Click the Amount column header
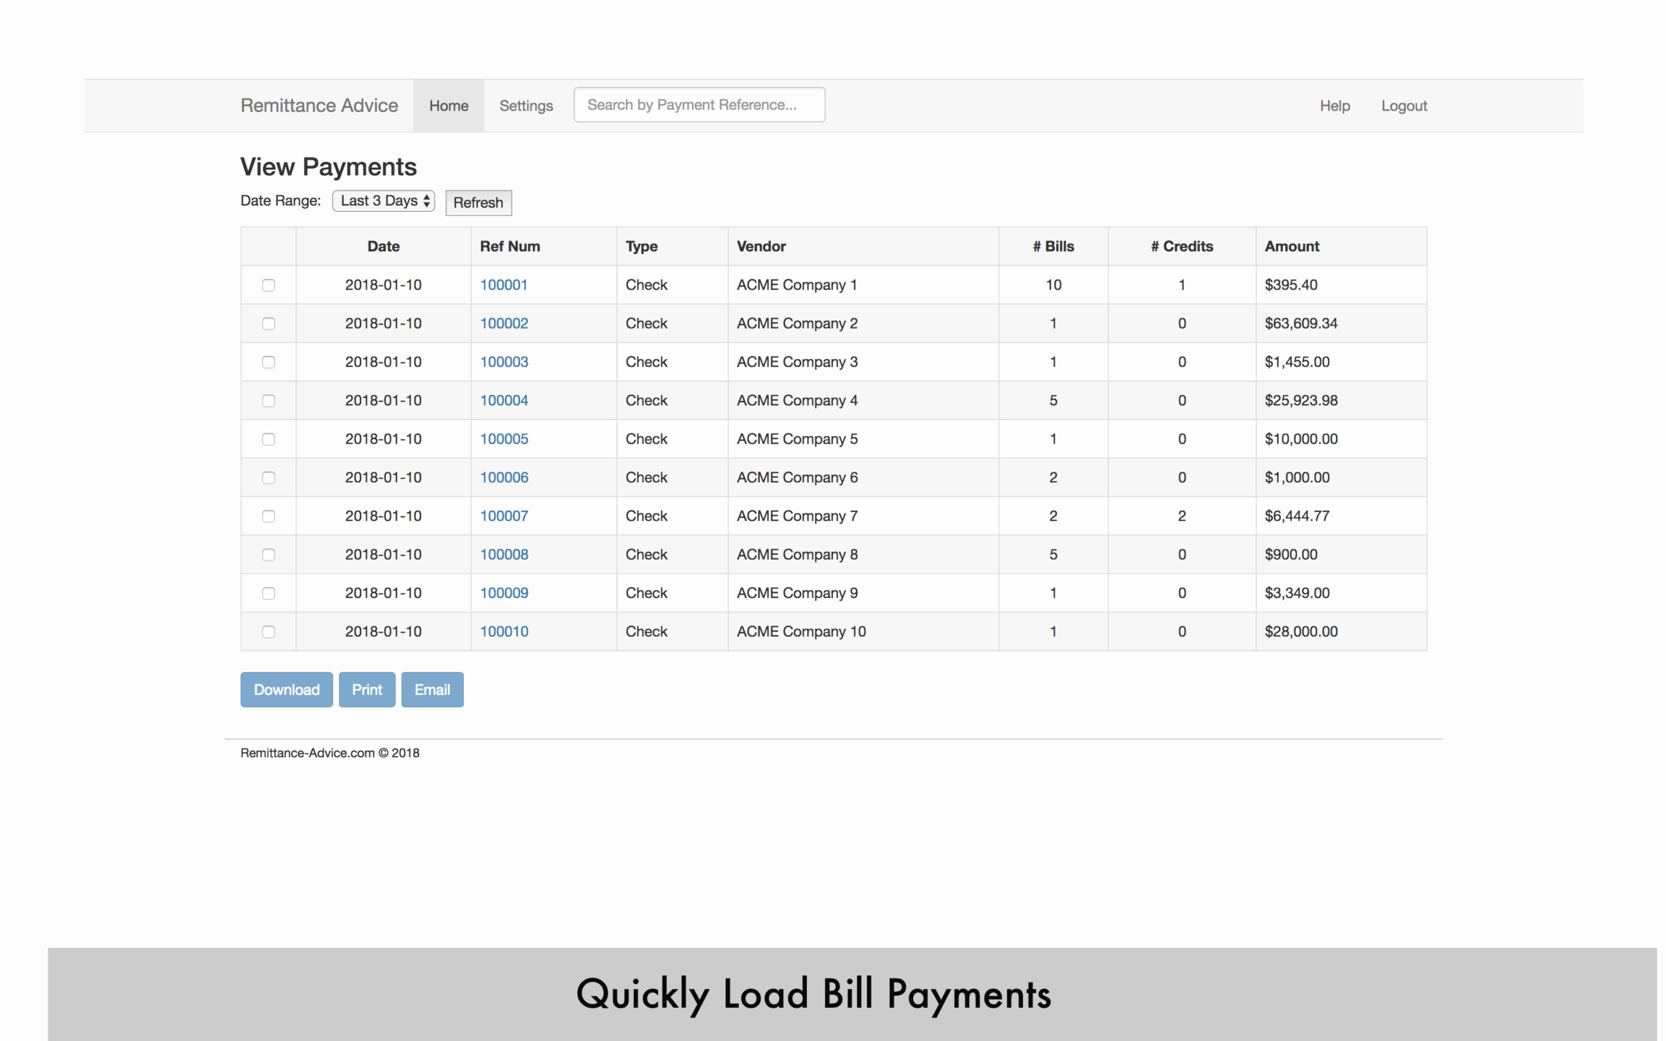Image resolution: width=1666 pixels, height=1041 pixels. coord(1292,247)
